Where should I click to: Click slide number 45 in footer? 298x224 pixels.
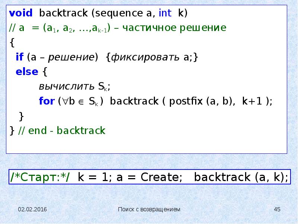277,209
